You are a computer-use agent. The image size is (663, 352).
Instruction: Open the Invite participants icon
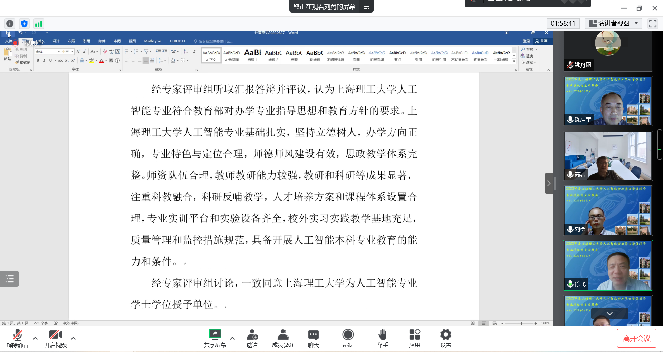click(252, 338)
